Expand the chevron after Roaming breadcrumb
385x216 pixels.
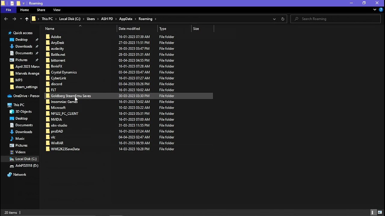[x=156, y=19]
